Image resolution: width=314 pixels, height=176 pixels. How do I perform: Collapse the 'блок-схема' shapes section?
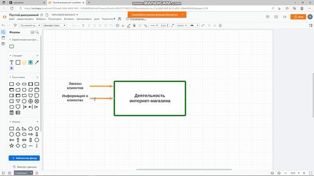tap(10, 77)
